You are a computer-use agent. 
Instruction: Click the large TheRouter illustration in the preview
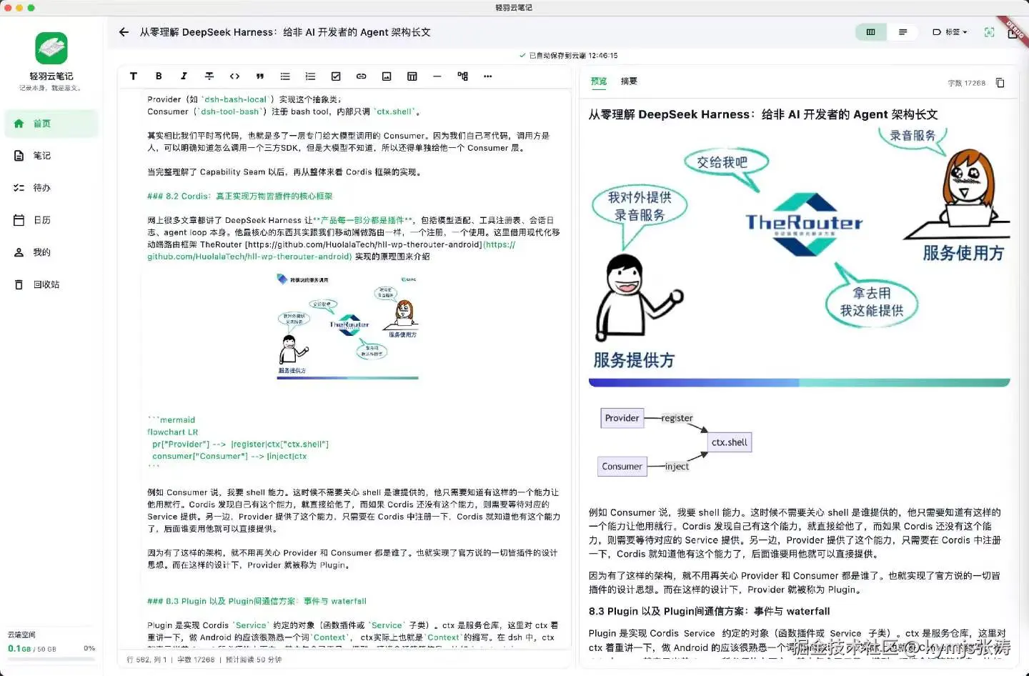click(x=799, y=256)
